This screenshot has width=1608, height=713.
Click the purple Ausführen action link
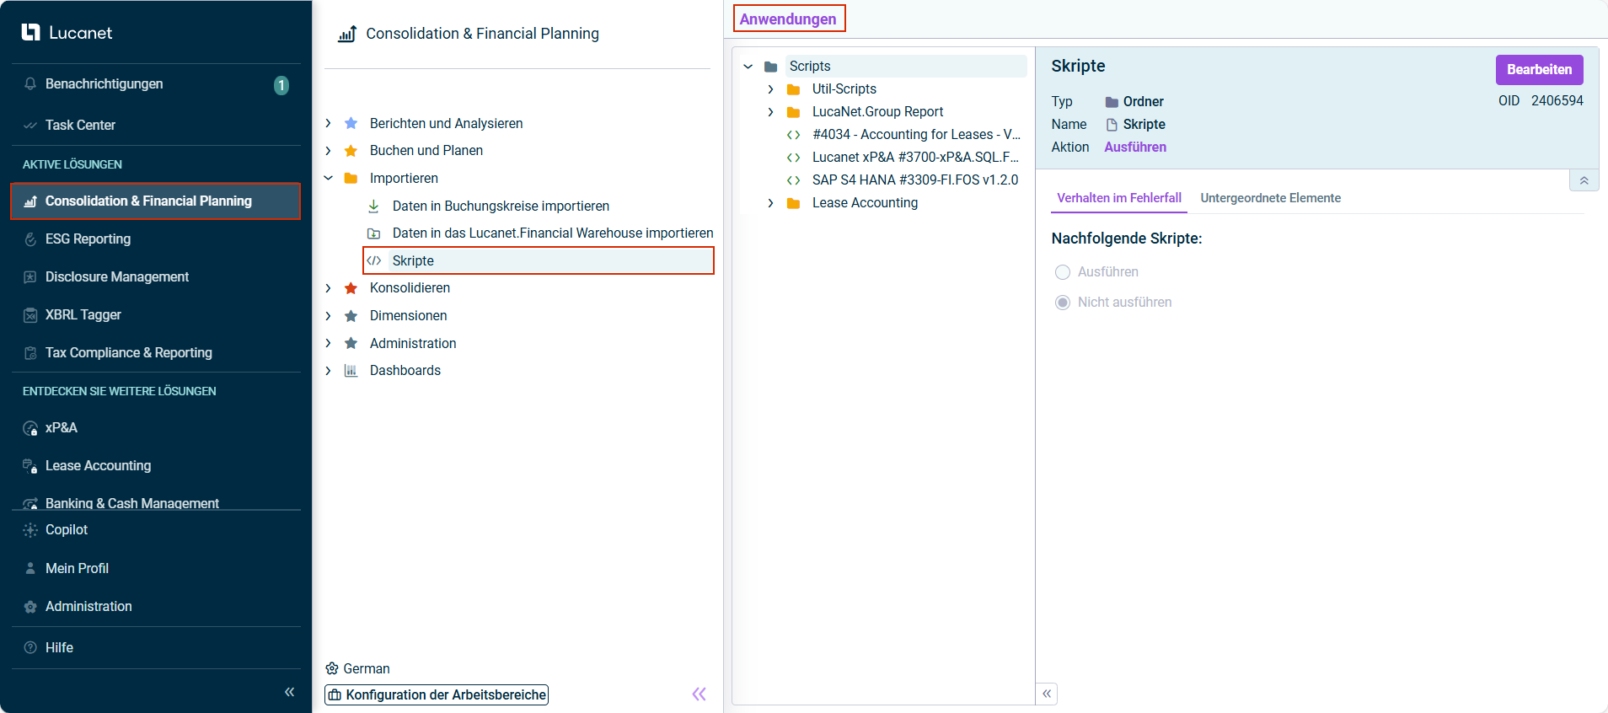coord(1135,147)
